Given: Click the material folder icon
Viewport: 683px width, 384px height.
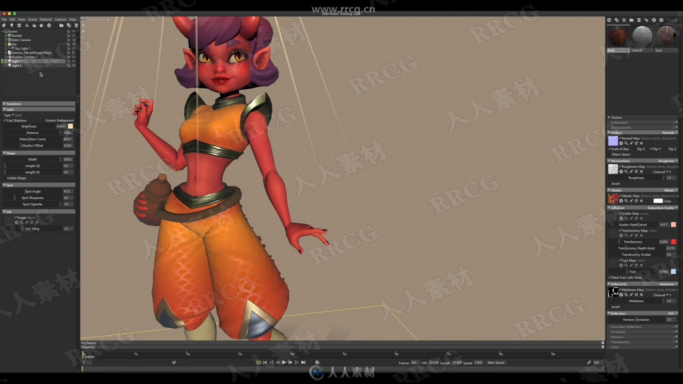Looking at the screenshot, I should click(x=631, y=20).
